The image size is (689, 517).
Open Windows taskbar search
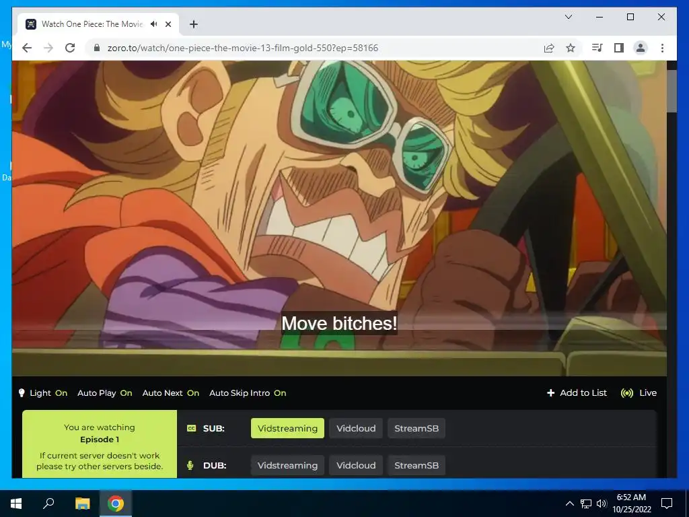pyautogui.click(x=48, y=504)
